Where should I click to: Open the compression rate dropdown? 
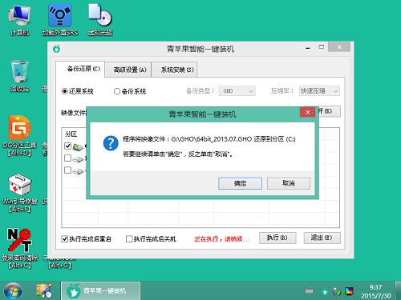point(319,91)
